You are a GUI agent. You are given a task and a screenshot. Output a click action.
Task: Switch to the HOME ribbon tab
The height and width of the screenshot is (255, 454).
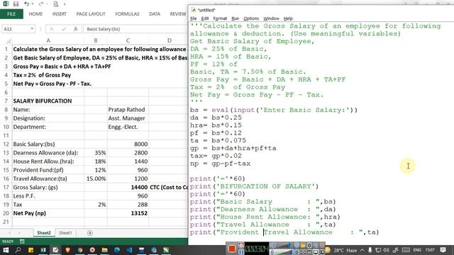pos(35,14)
